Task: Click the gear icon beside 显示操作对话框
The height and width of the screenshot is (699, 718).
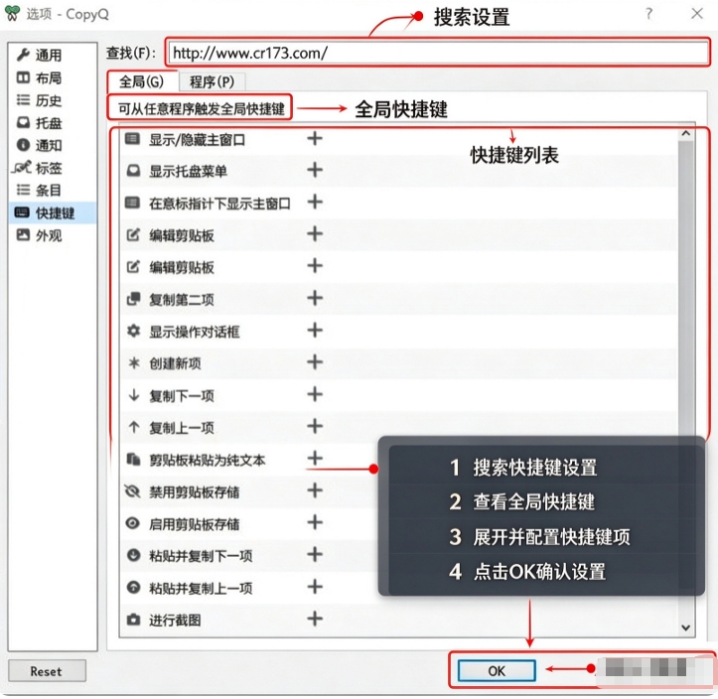Action: tap(133, 331)
